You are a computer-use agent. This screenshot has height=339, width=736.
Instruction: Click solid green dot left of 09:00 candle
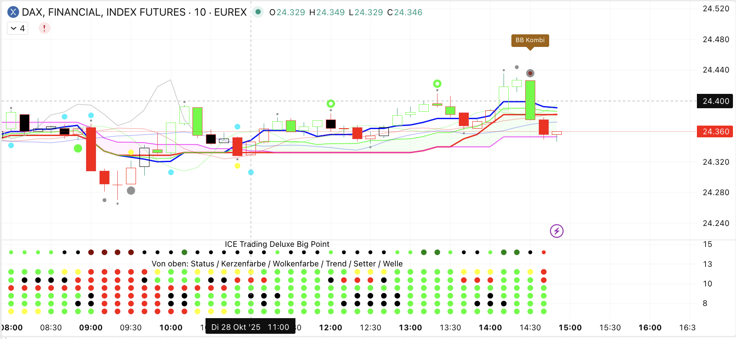(x=78, y=149)
